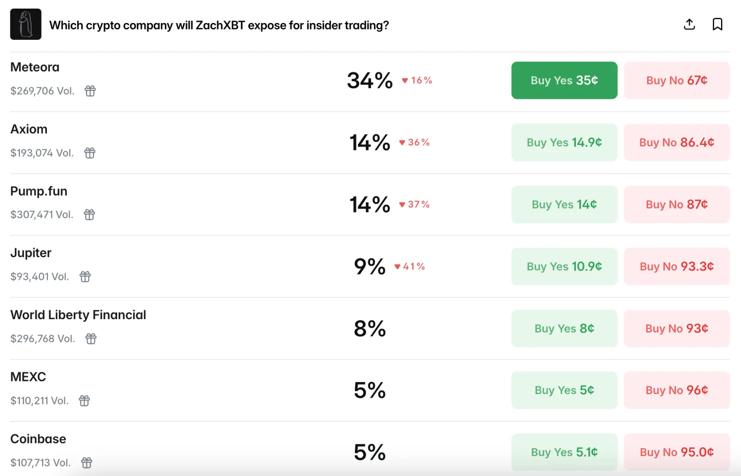Select Buy Yes 14.9¢ for Axiom

click(x=564, y=142)
